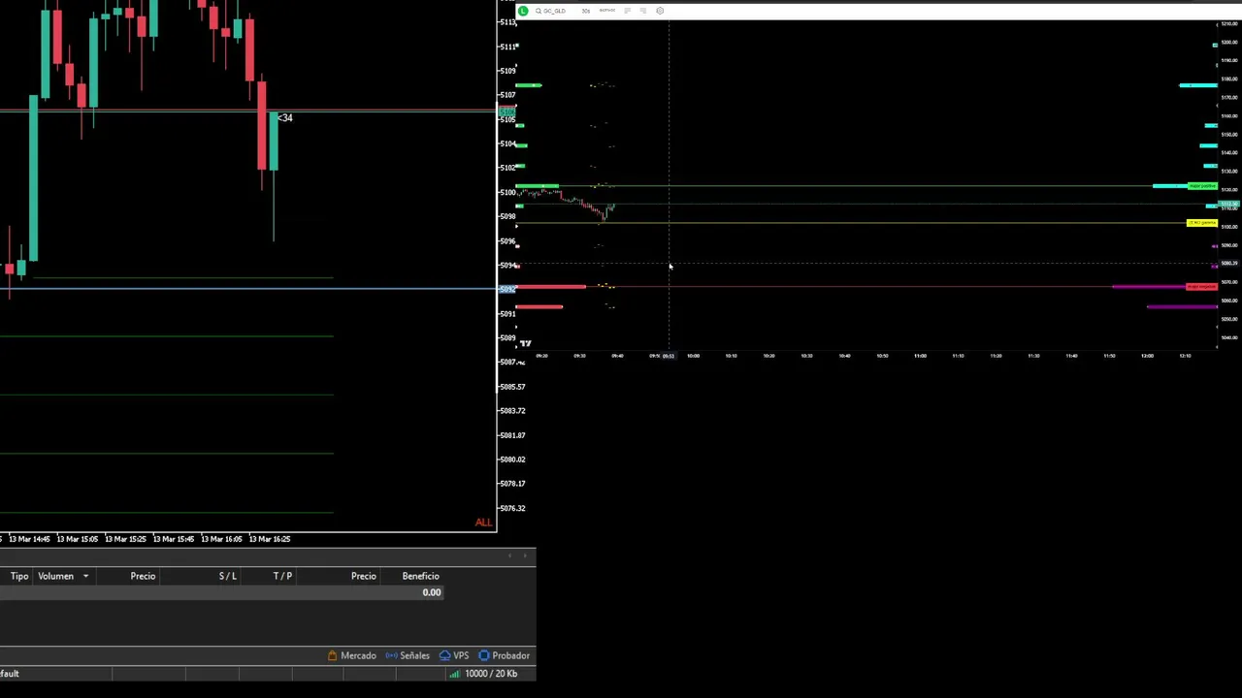Screen dimensions: 1242x698
Task: Click the red level tag at right edge
Action: 1202,287
